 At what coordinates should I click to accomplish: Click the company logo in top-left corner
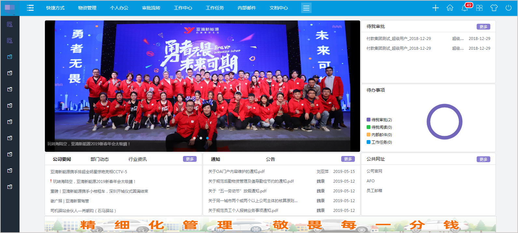(x=10, y=8)
